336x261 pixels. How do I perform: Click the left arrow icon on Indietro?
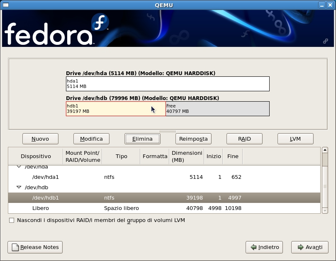pos(253,247)
